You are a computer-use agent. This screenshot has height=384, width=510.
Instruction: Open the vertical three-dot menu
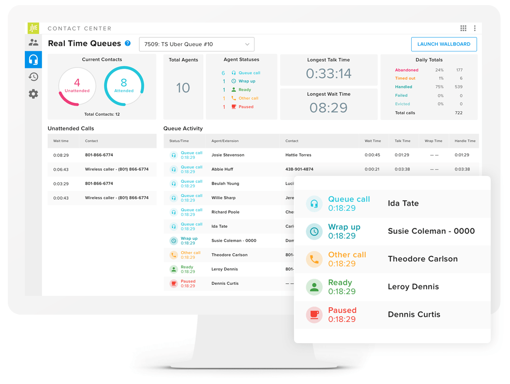click(475, 28)
